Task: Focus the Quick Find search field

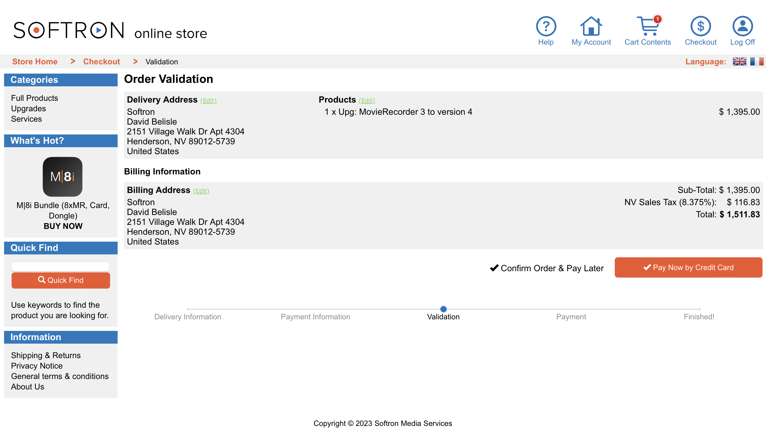Action: 60,267
